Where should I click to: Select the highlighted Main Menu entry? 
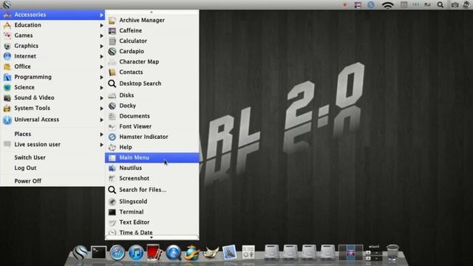152,157
